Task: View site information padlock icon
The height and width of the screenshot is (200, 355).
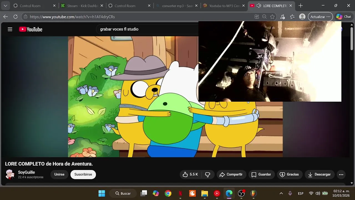Action: tap(26, 17)
